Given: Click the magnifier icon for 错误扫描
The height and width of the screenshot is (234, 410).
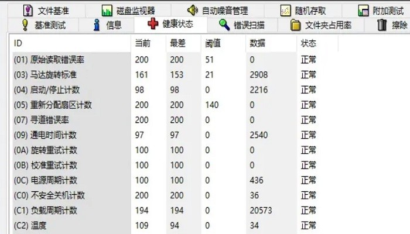Looking at the screenshot, I should click(x=224, y=25).
